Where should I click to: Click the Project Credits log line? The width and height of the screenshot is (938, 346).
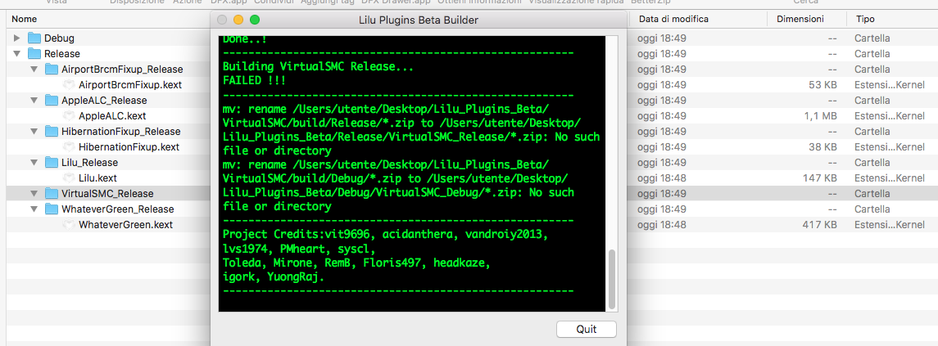coord(385,234)
